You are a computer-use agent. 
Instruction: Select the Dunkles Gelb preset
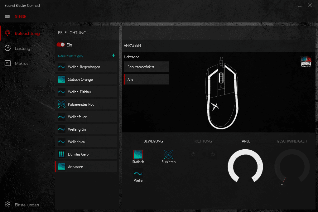pos(86,154)
